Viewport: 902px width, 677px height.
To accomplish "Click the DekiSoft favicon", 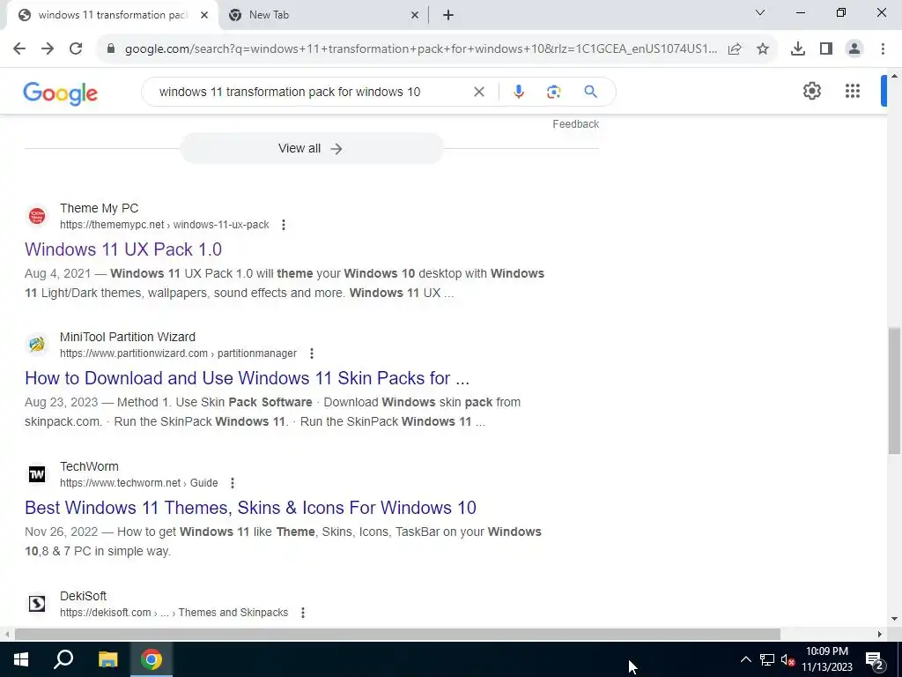I will coord(37,604).
